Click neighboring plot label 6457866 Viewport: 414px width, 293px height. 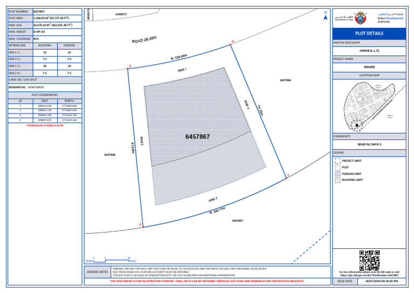pyautogui.click(x=285, y=80)
